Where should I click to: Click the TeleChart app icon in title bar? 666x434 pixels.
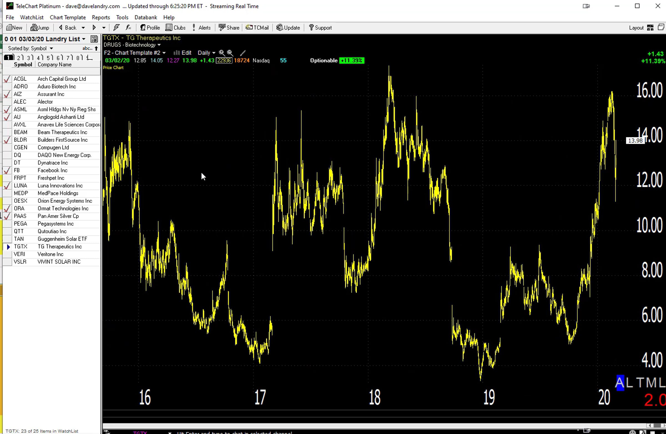click(x=9, y=6)
